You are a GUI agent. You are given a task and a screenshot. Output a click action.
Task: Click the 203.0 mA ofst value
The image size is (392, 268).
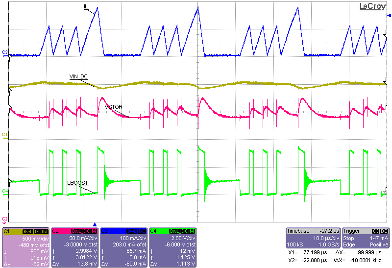[129, 245]
